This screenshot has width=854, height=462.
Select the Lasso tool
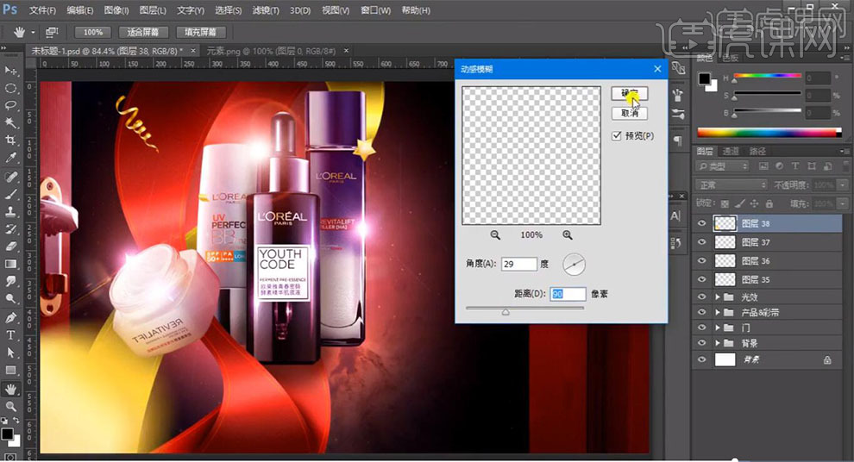point(11,105)
